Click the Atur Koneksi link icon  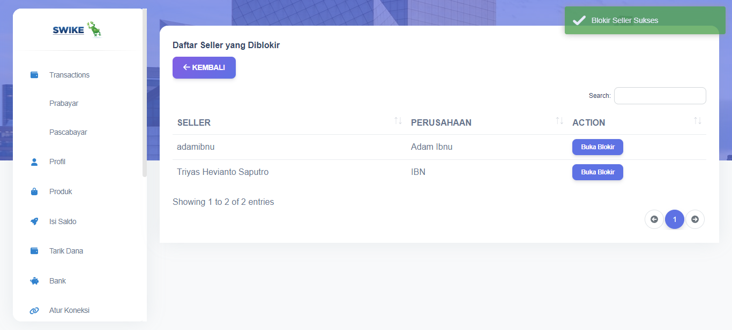click(34, 310)
